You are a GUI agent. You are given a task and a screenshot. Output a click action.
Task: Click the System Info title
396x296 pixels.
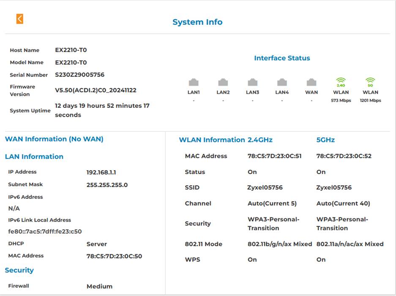click(x=197, y=22)
